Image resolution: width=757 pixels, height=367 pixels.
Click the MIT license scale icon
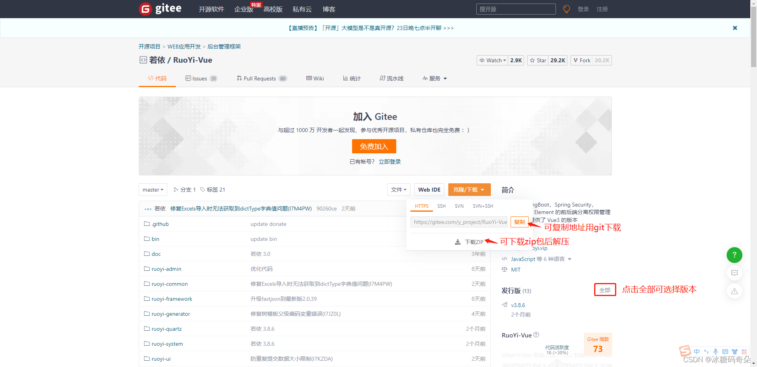coord(505,269)
